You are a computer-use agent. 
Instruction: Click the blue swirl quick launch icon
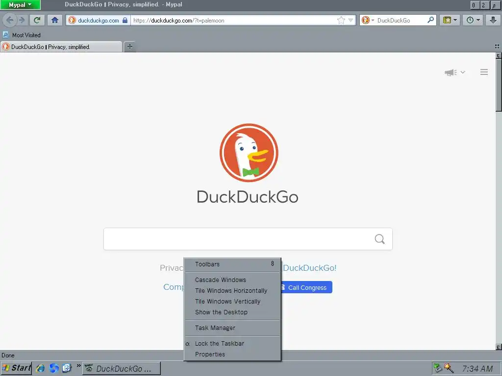click(54, 368)
